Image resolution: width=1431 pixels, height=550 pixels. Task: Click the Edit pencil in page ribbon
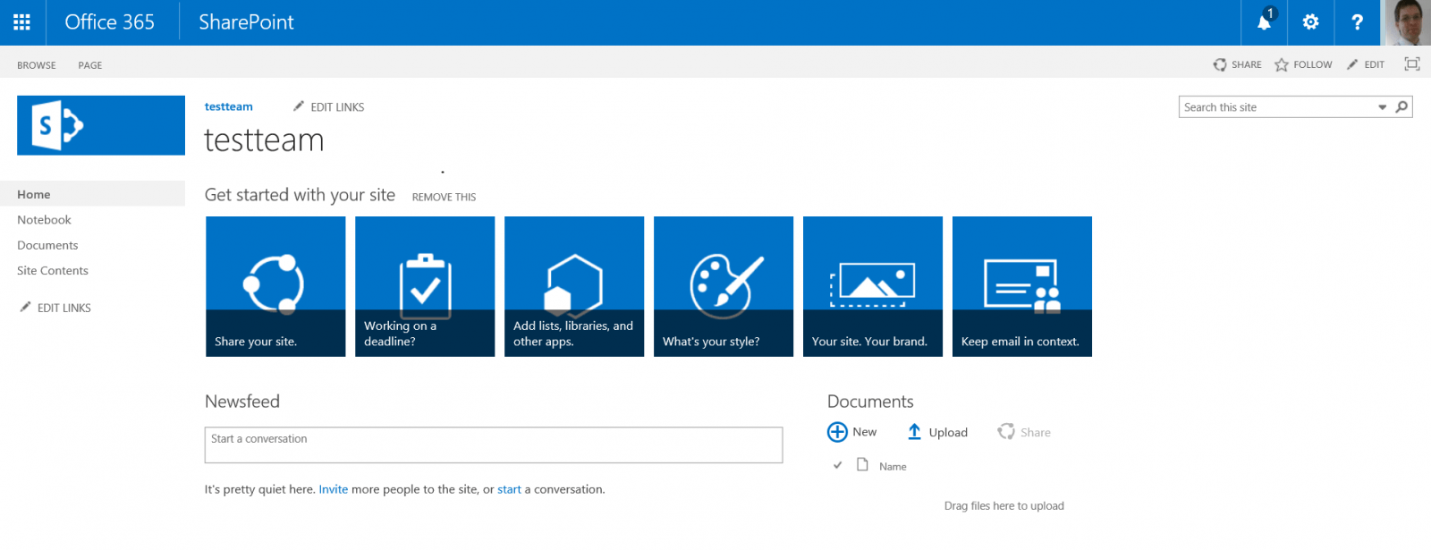(1352, 64)
